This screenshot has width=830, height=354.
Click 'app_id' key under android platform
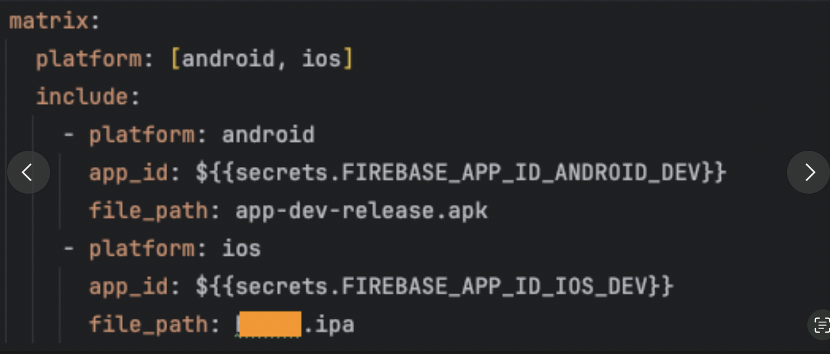click(x=128, y=173)
